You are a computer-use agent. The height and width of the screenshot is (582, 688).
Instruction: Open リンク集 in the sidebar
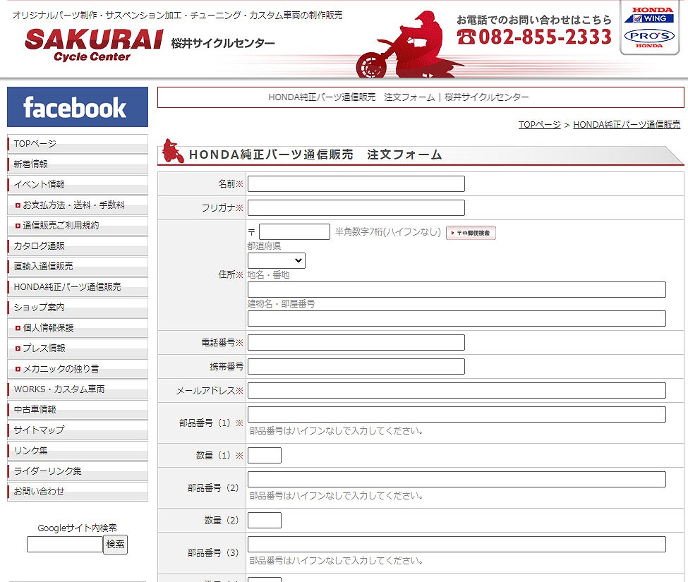click(x=78, y=451)
